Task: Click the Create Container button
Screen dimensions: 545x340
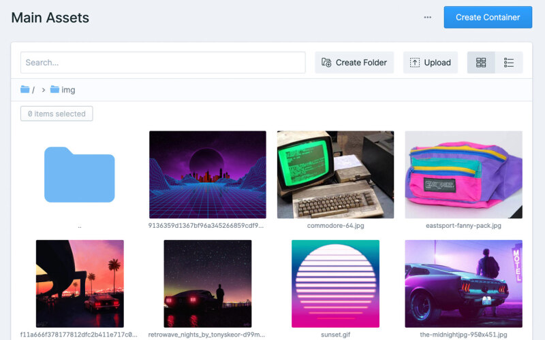Action: (488, 18)
